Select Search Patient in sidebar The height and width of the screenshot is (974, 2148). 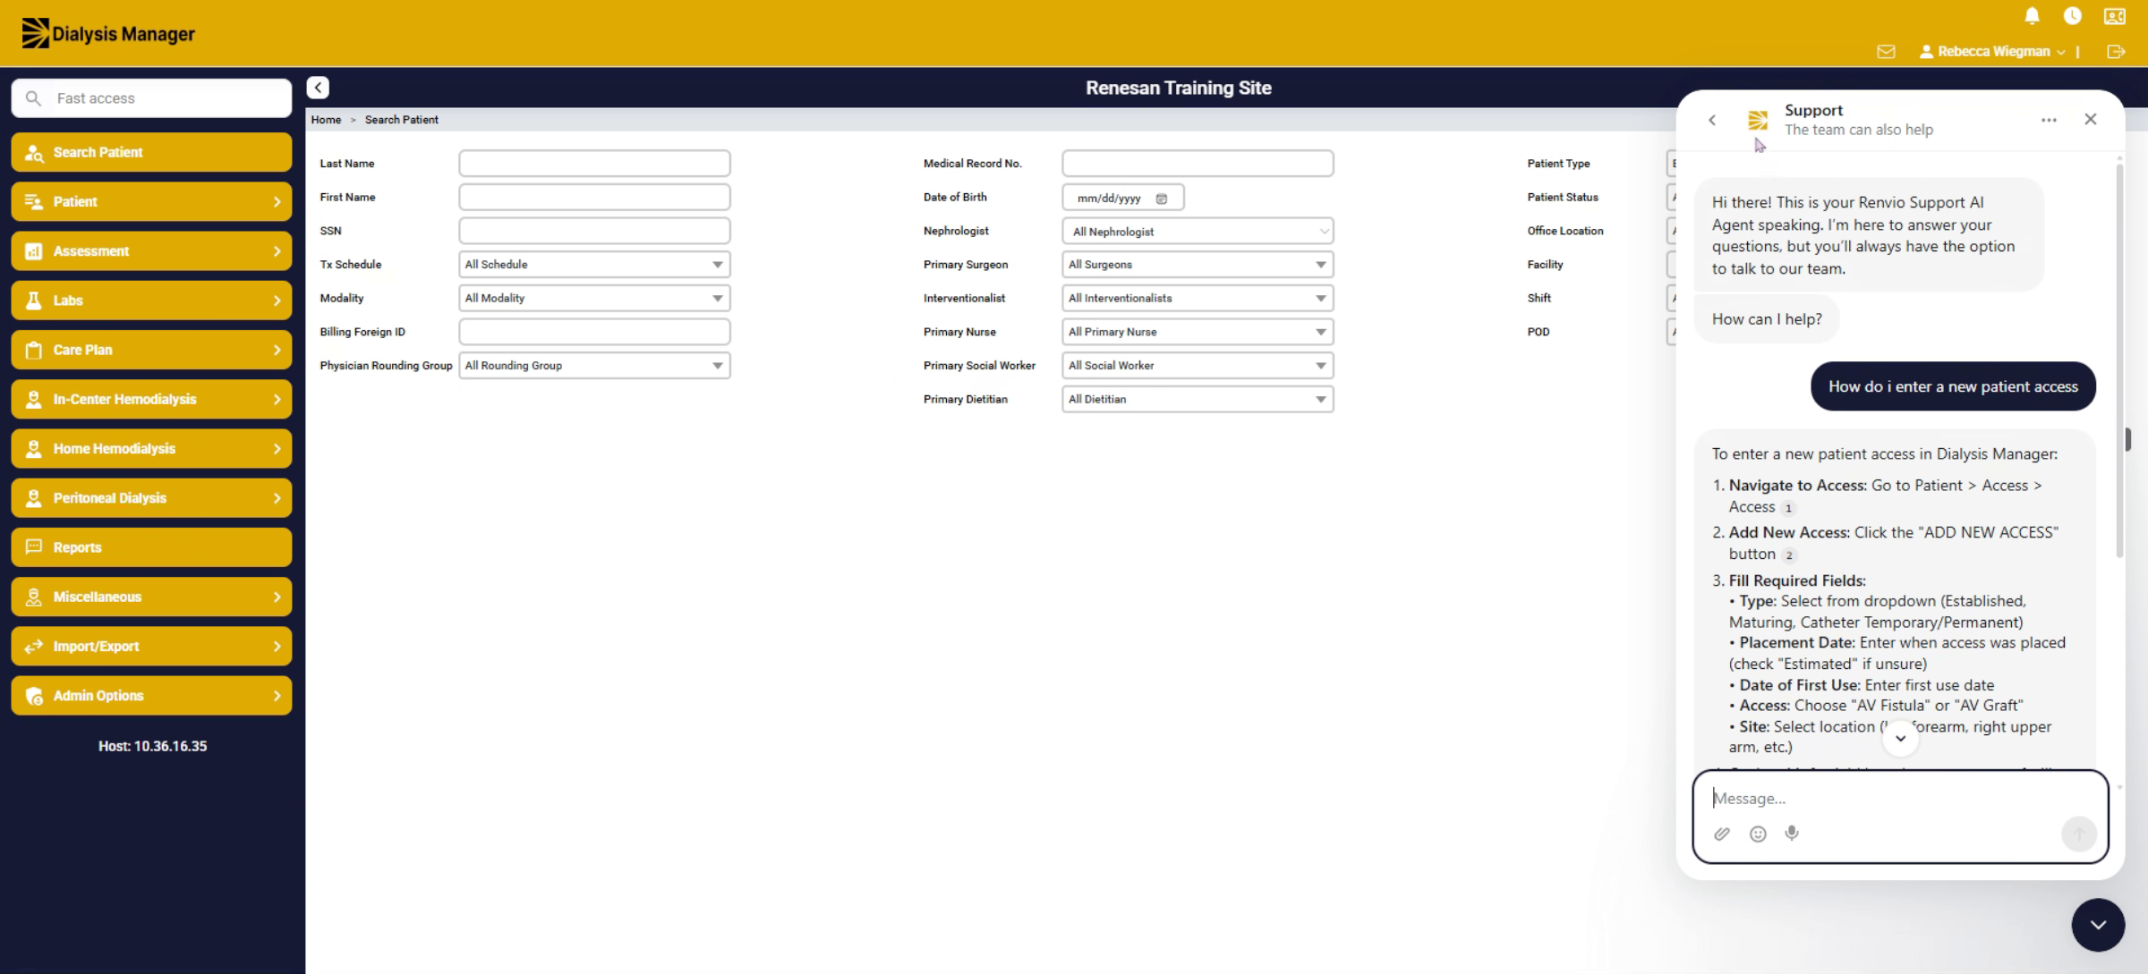click(x=151, y=152)
